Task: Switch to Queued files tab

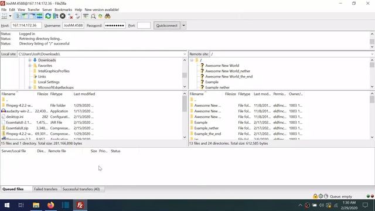Action: click(x=13, y=189)
